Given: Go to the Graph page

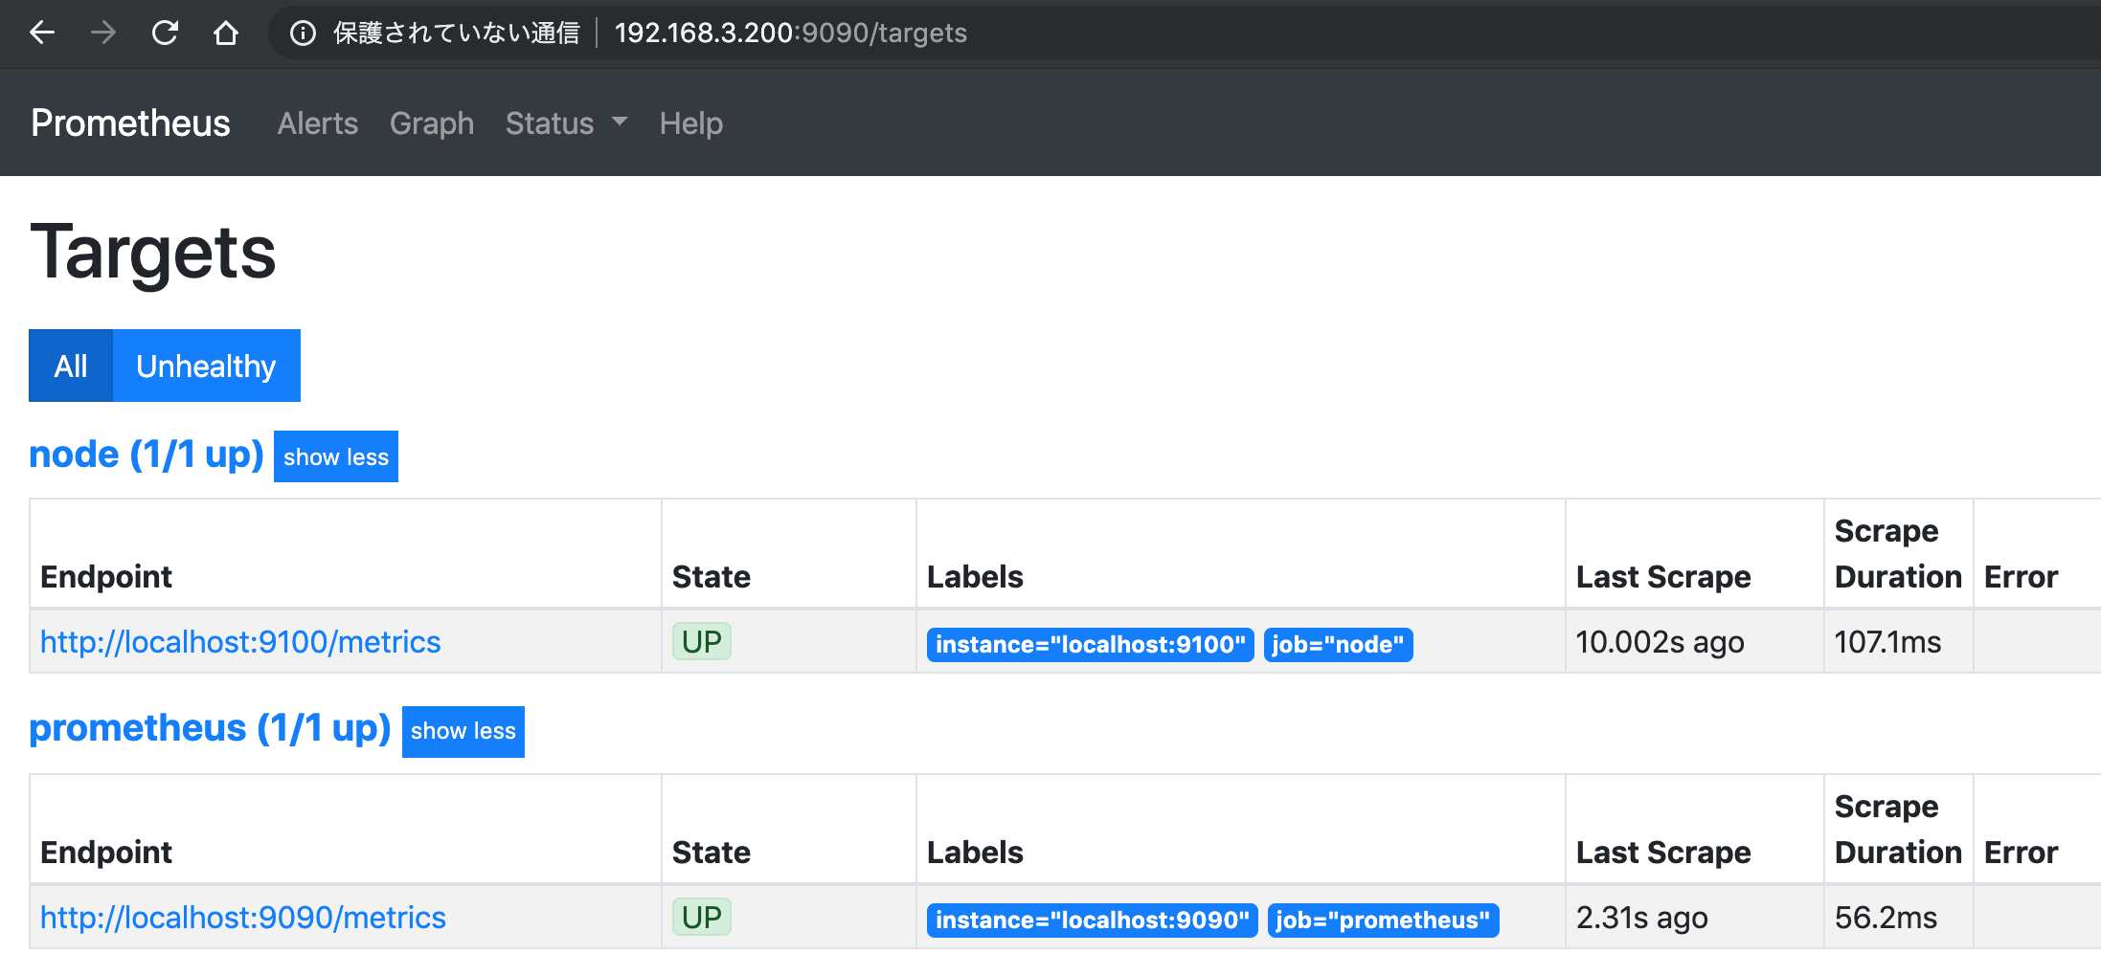Looking at the screenshot, I should 432,123.
